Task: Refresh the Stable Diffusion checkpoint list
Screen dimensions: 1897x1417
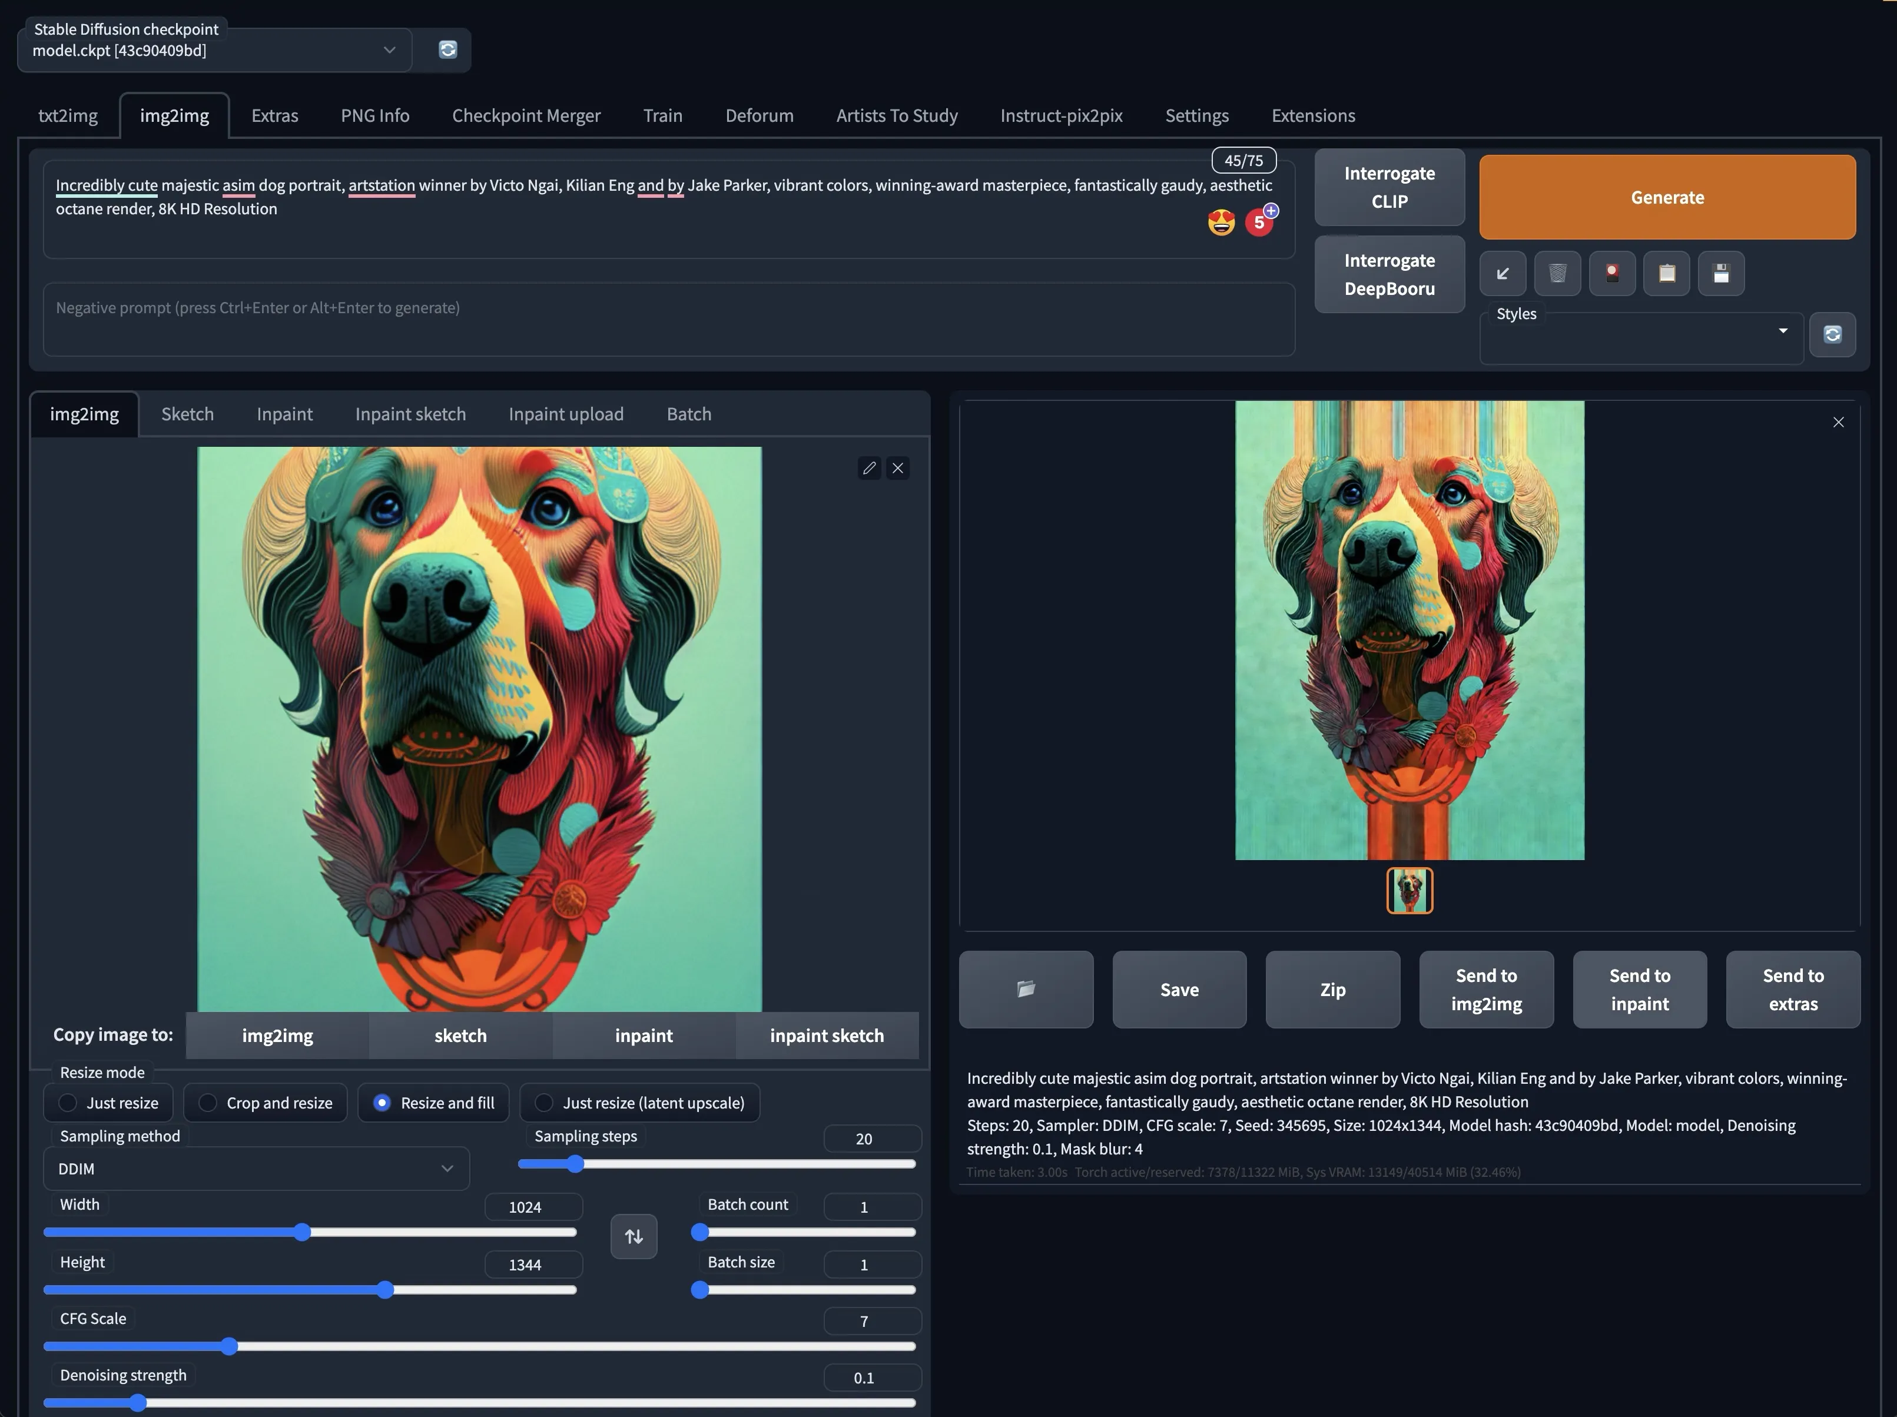Action: click(449, 50)
